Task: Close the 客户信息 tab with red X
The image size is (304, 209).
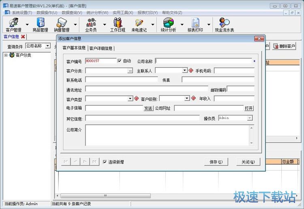Action: point(23,36)
